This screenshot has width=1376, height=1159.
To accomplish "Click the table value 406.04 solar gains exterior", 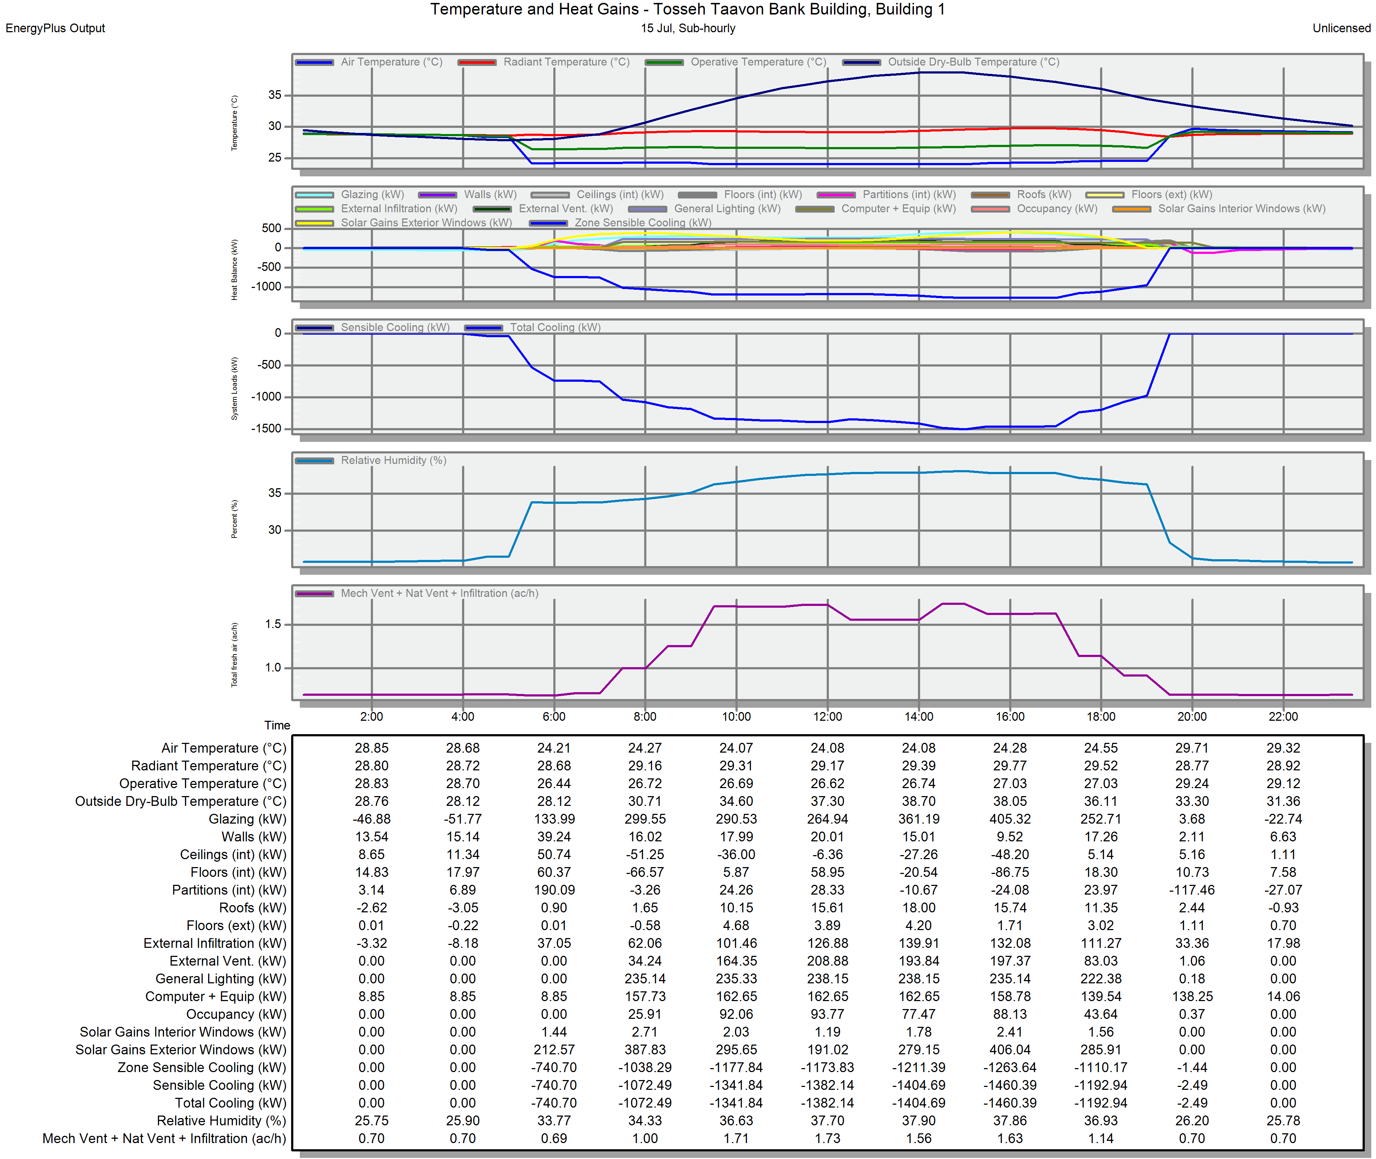I will coord(1010,1050).
